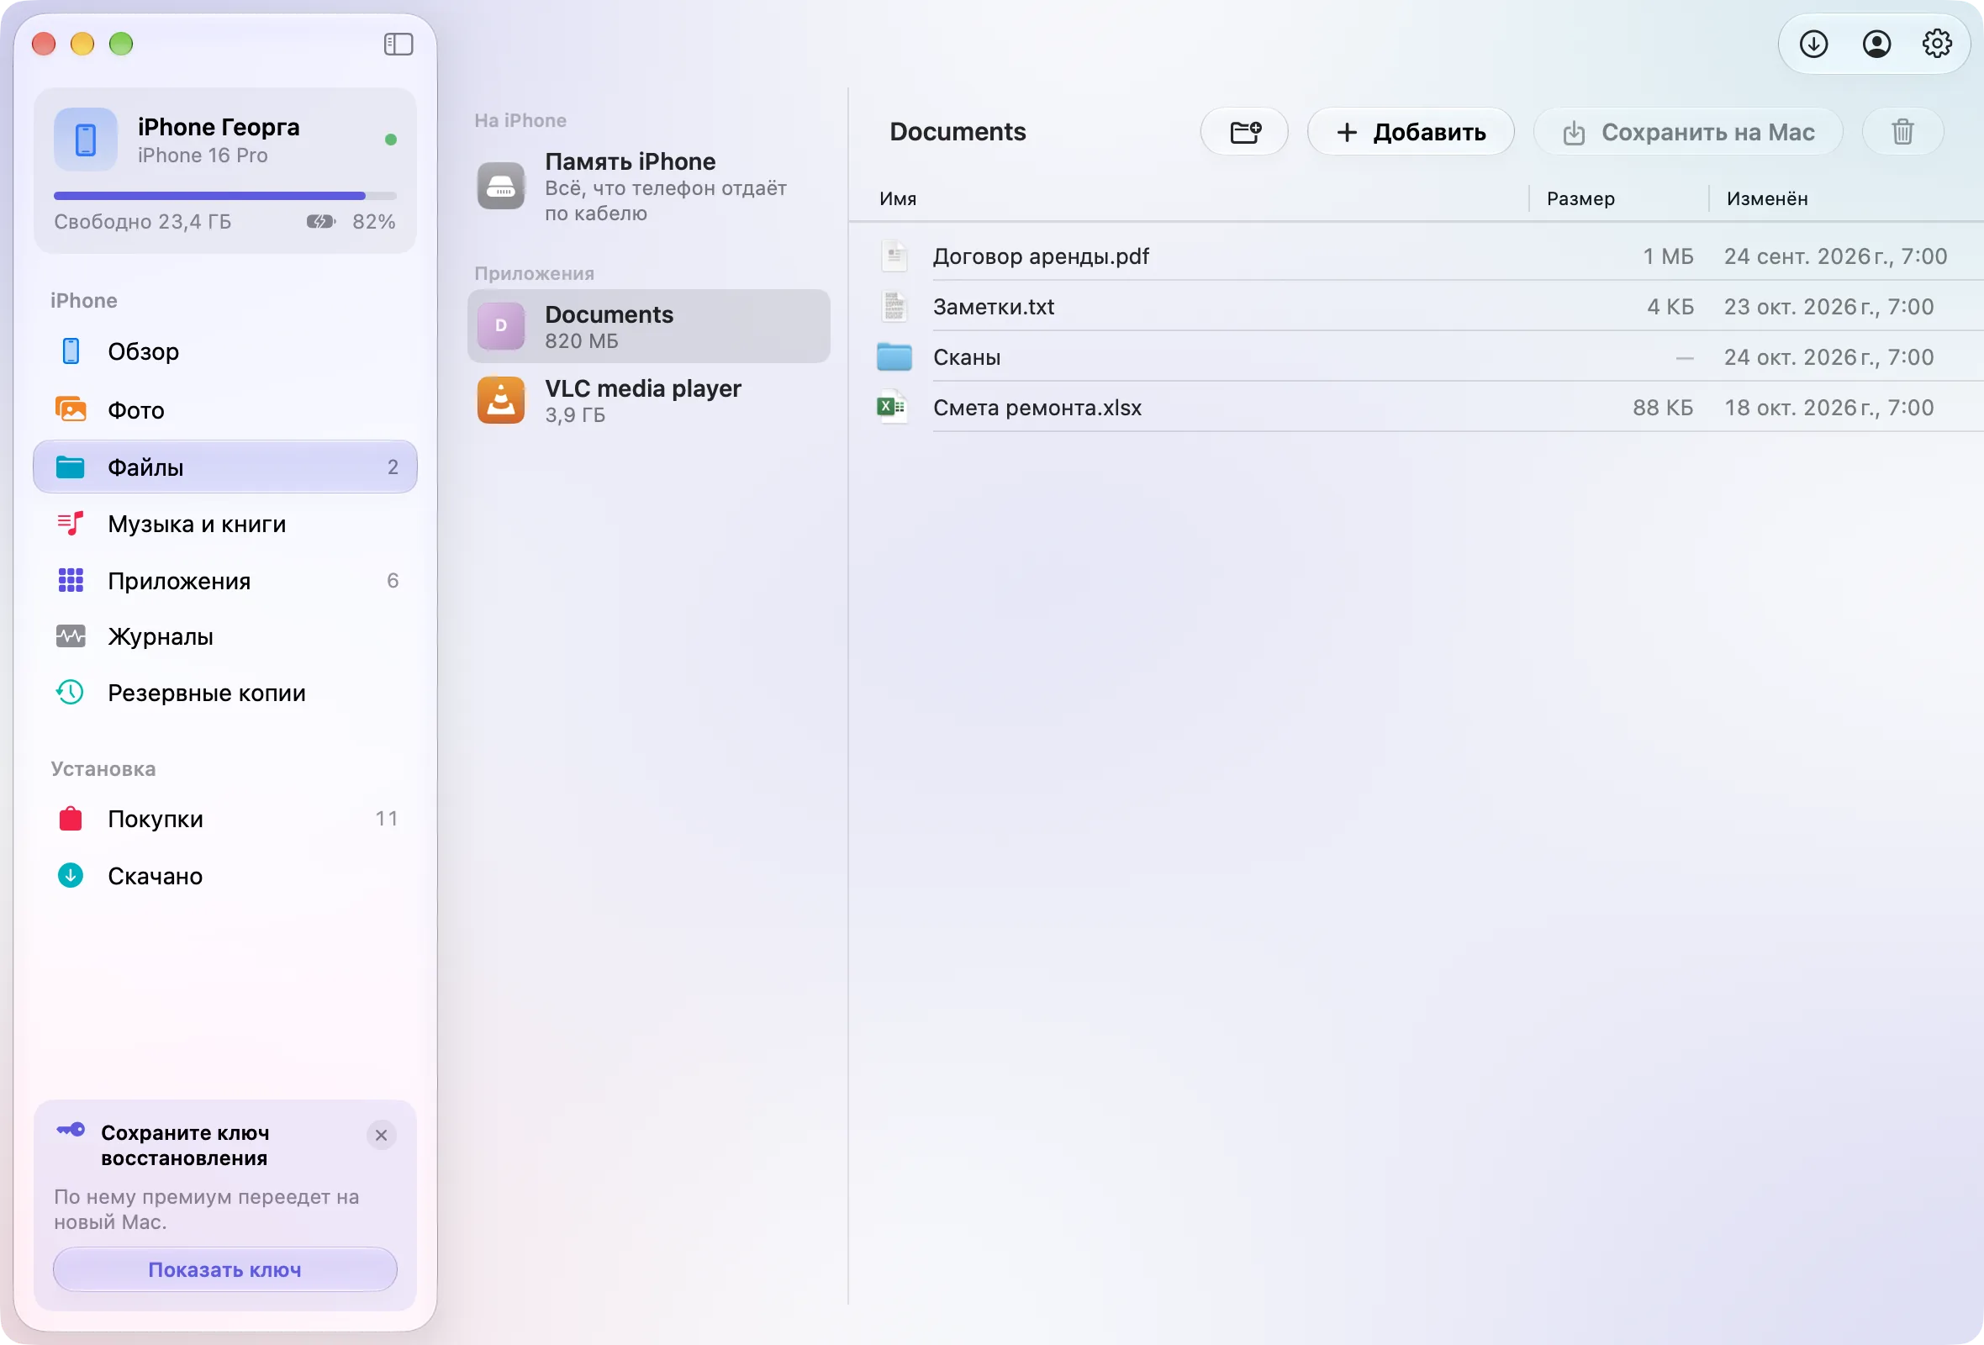Sort files by Имя column

click(x=897, y=199)
